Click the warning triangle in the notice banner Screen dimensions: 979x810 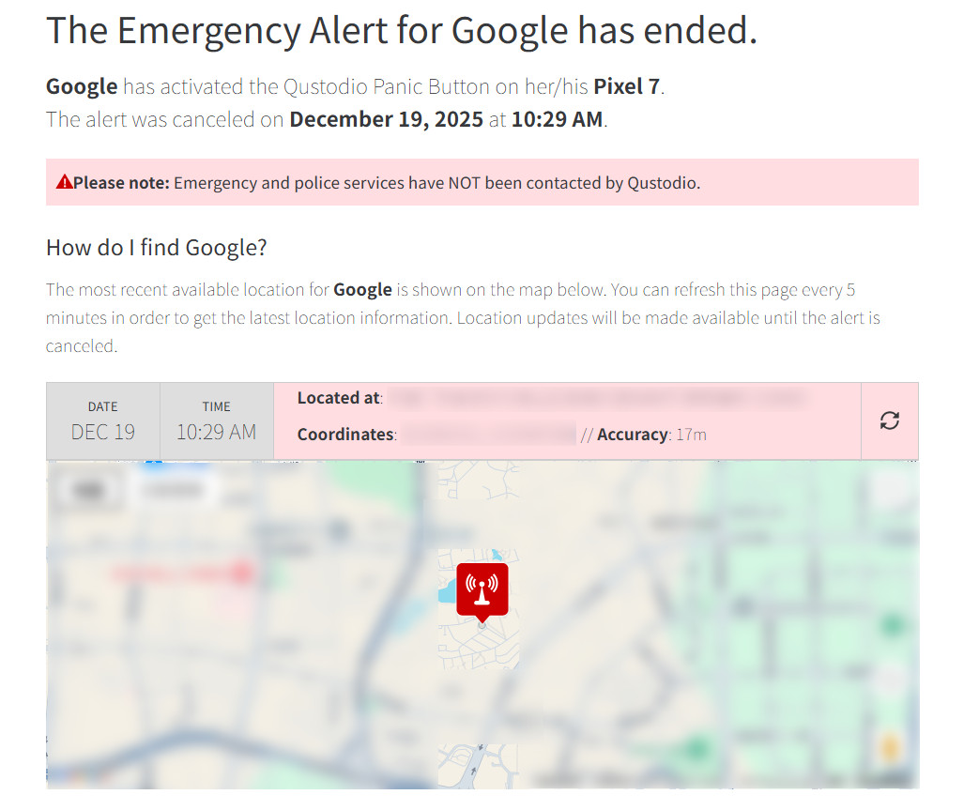tap(63, 181)
